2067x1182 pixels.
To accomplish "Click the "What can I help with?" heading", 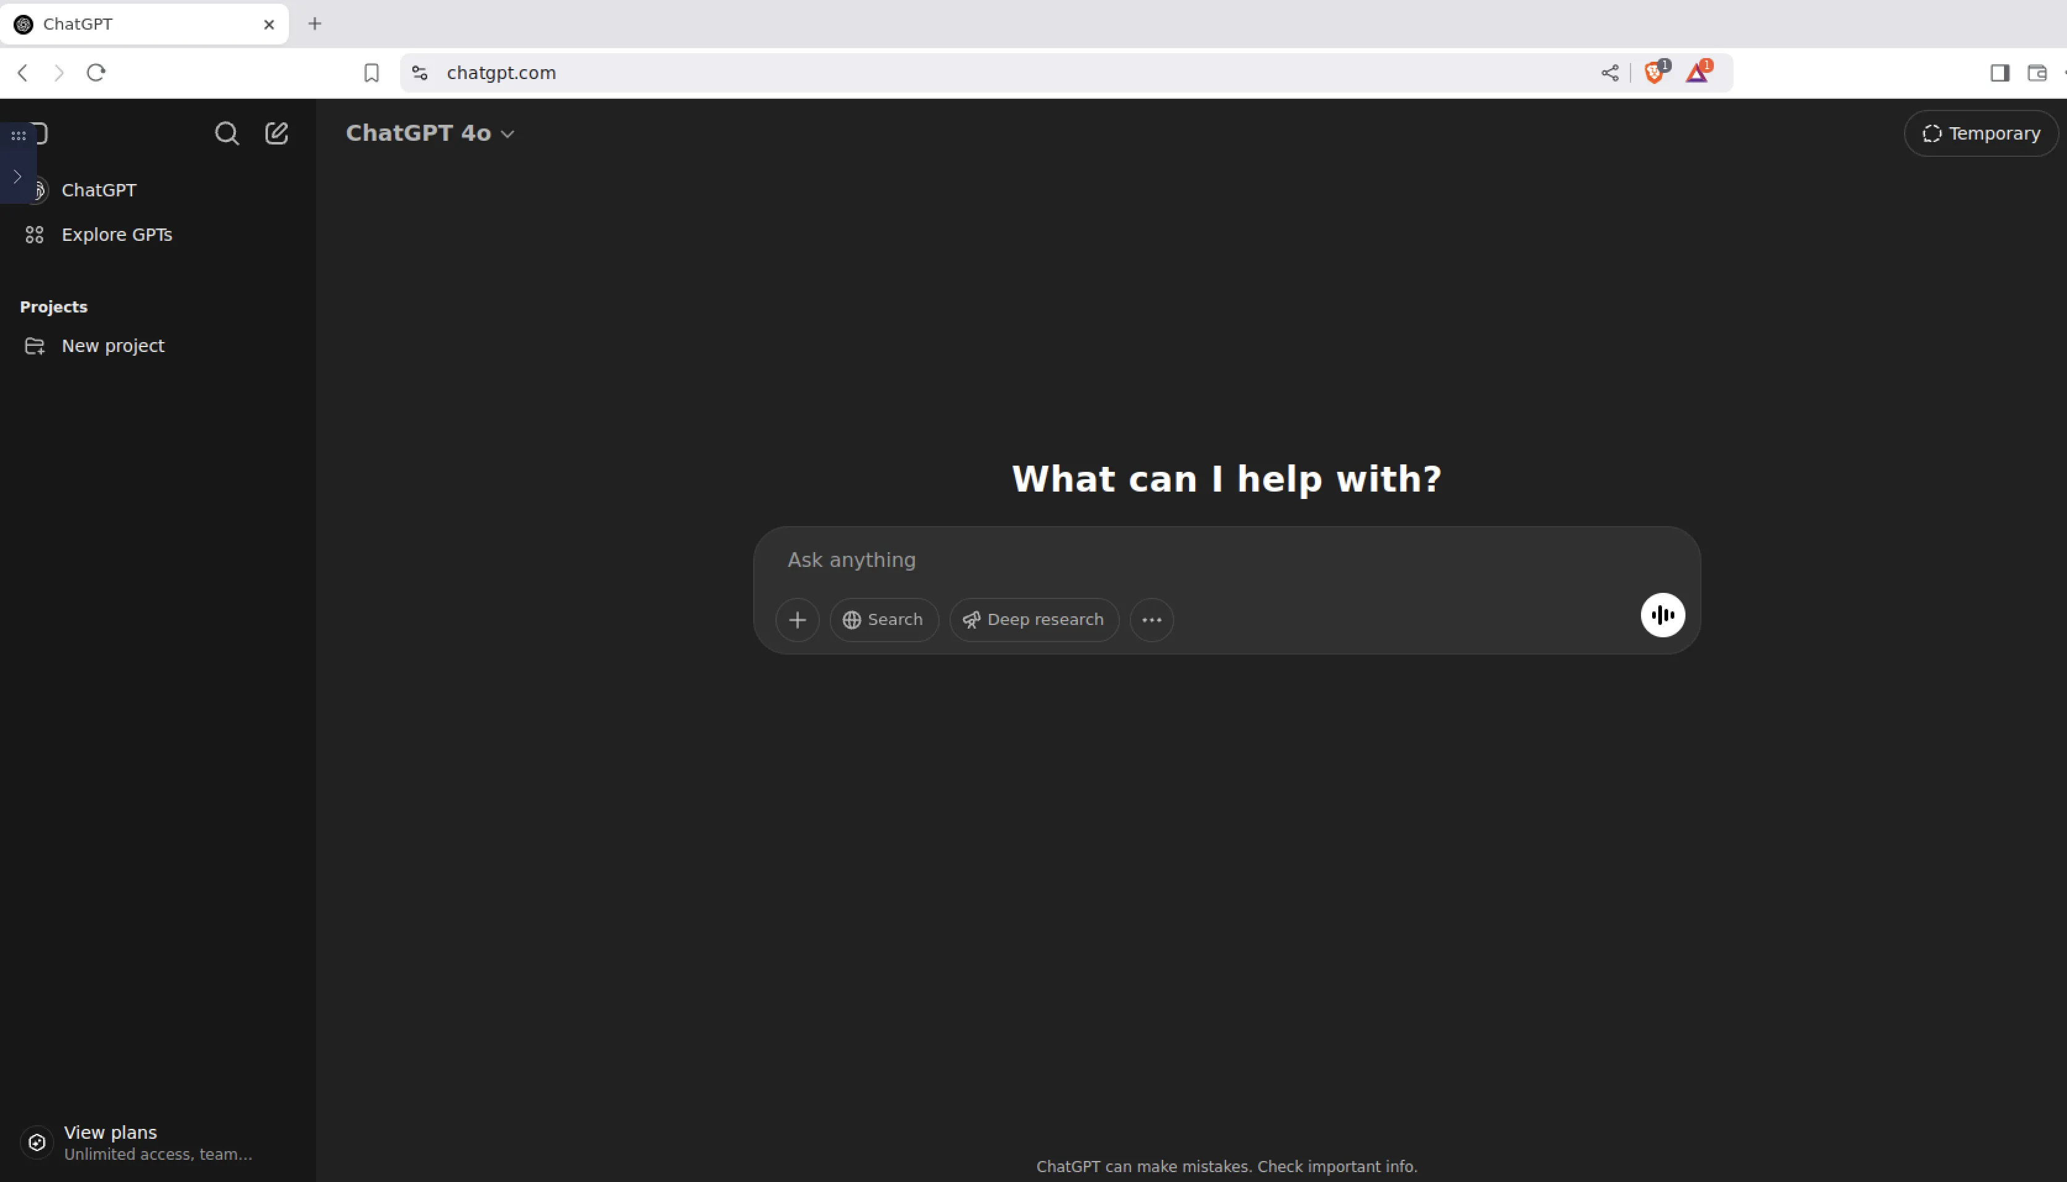I will (x=1227, y=479).
